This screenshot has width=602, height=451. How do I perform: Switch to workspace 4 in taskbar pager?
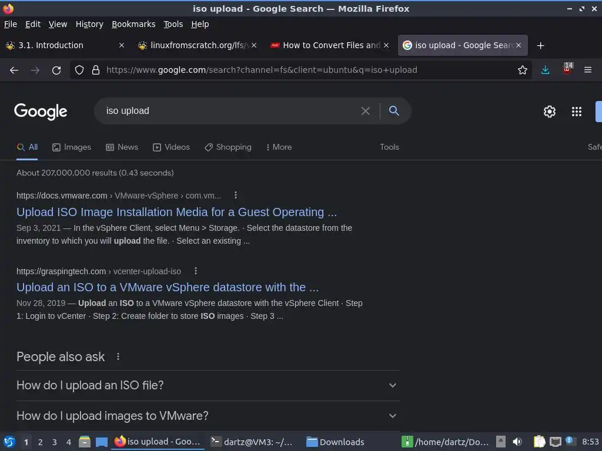(69, 443)
